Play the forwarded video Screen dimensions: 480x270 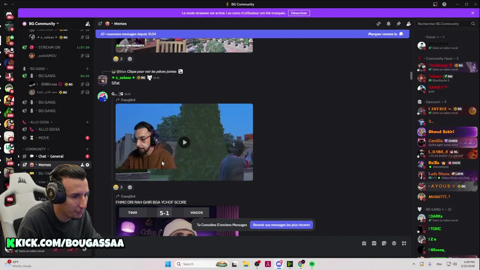click(184, 142)
